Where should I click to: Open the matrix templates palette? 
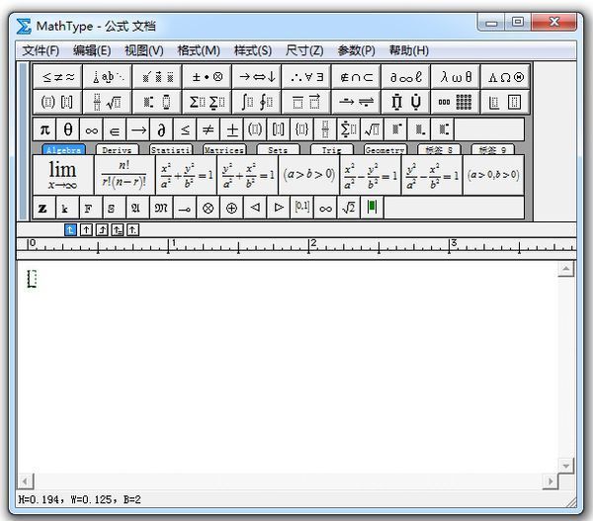coord(456,102)
